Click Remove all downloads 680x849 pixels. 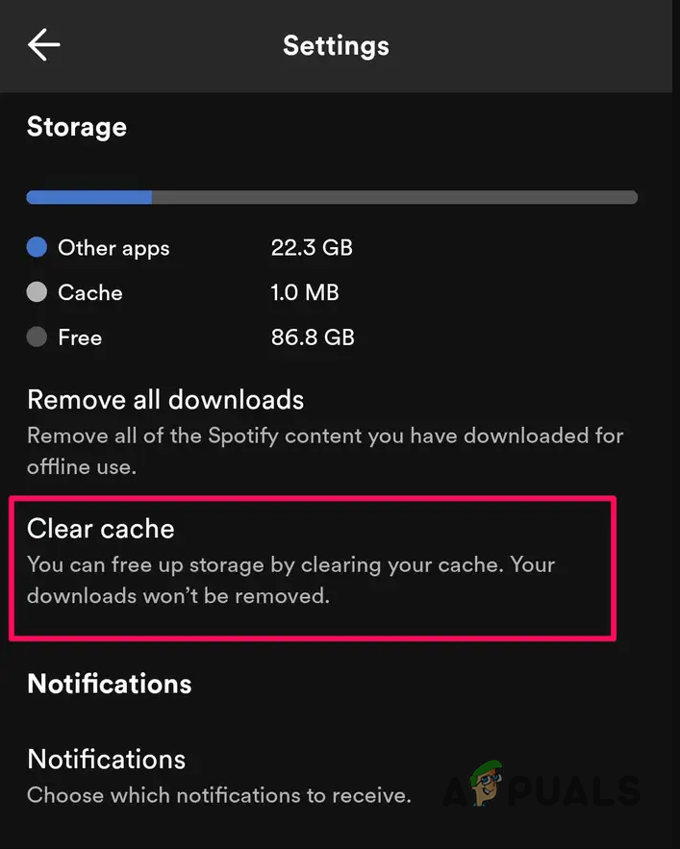pos(164,399)
